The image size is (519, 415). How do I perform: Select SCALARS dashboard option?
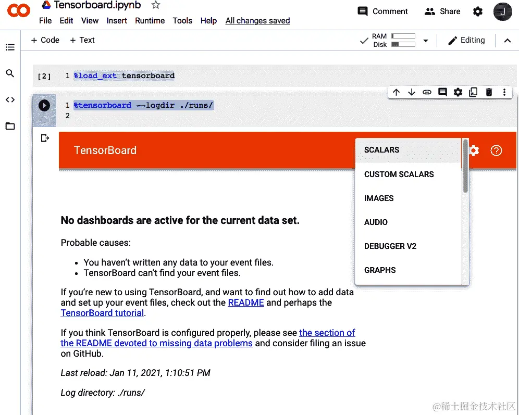click(409, 150)
